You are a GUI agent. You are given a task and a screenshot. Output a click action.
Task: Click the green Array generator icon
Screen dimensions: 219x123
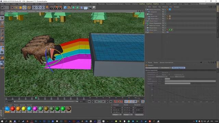click(x=77, y=8)
